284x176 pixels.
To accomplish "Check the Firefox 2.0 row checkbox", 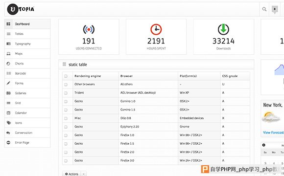I will 66,153.
